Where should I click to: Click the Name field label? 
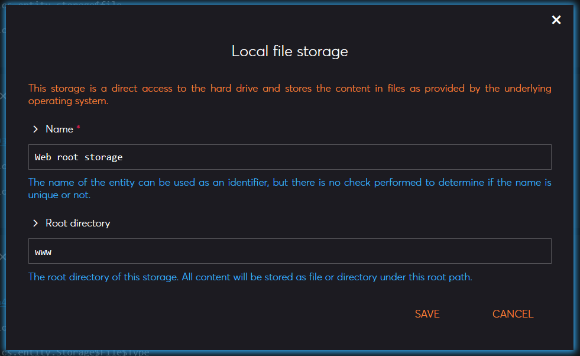coord(59,128)
